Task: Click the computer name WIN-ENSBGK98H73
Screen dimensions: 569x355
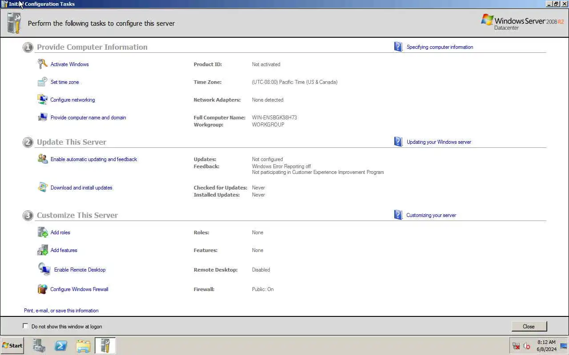Action: click(x=274, y=118)
